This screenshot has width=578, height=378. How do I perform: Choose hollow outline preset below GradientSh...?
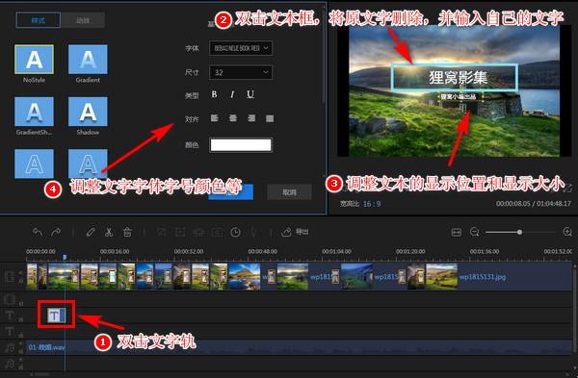tap(34, 164)
